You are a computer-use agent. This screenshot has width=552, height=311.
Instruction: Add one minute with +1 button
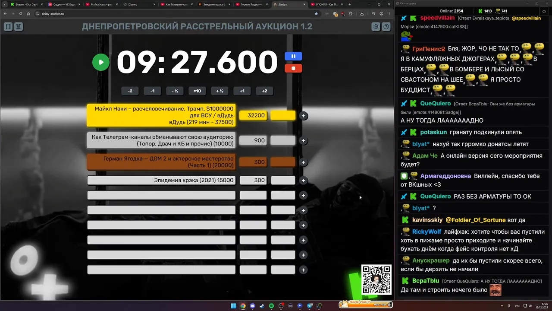click(242, 91)
